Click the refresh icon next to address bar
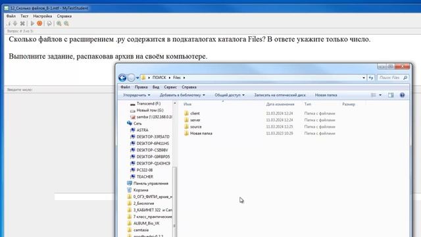Viewport: 421px width, 237px height. click(371, 78)
